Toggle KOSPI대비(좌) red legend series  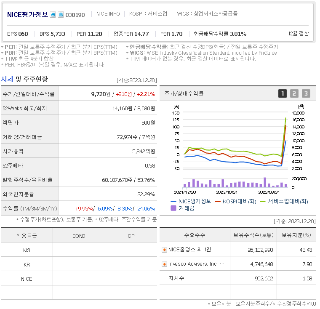pyautogui.click(x=236, y=202)
